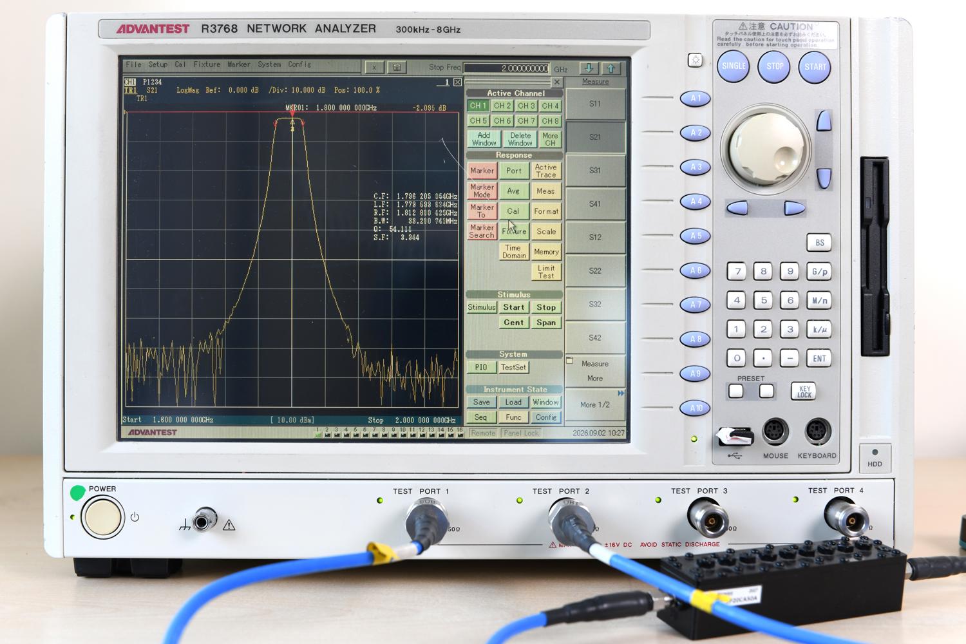Viewport: 966px width, 644px height.
Task: Choose S12 in the Measure list
Action: [595, 238]
